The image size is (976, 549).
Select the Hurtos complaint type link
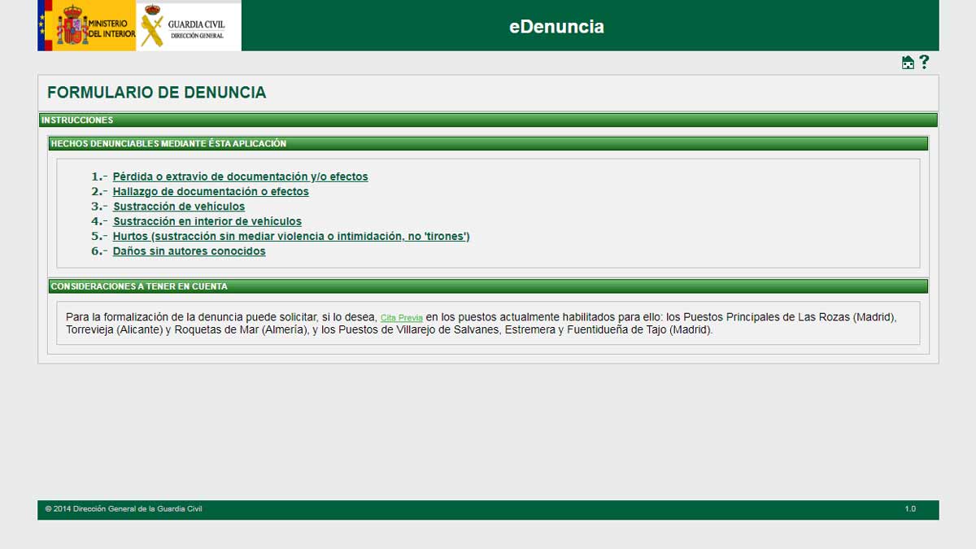click(x=291, y=237)
